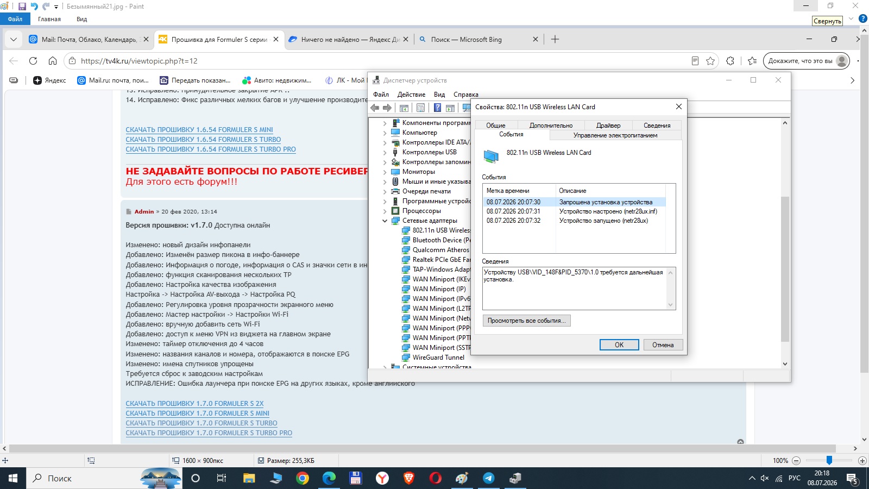869x489 pixels.
Task: Open the Вид tab in Paint ribbon
Action: (x=81, y=19)
